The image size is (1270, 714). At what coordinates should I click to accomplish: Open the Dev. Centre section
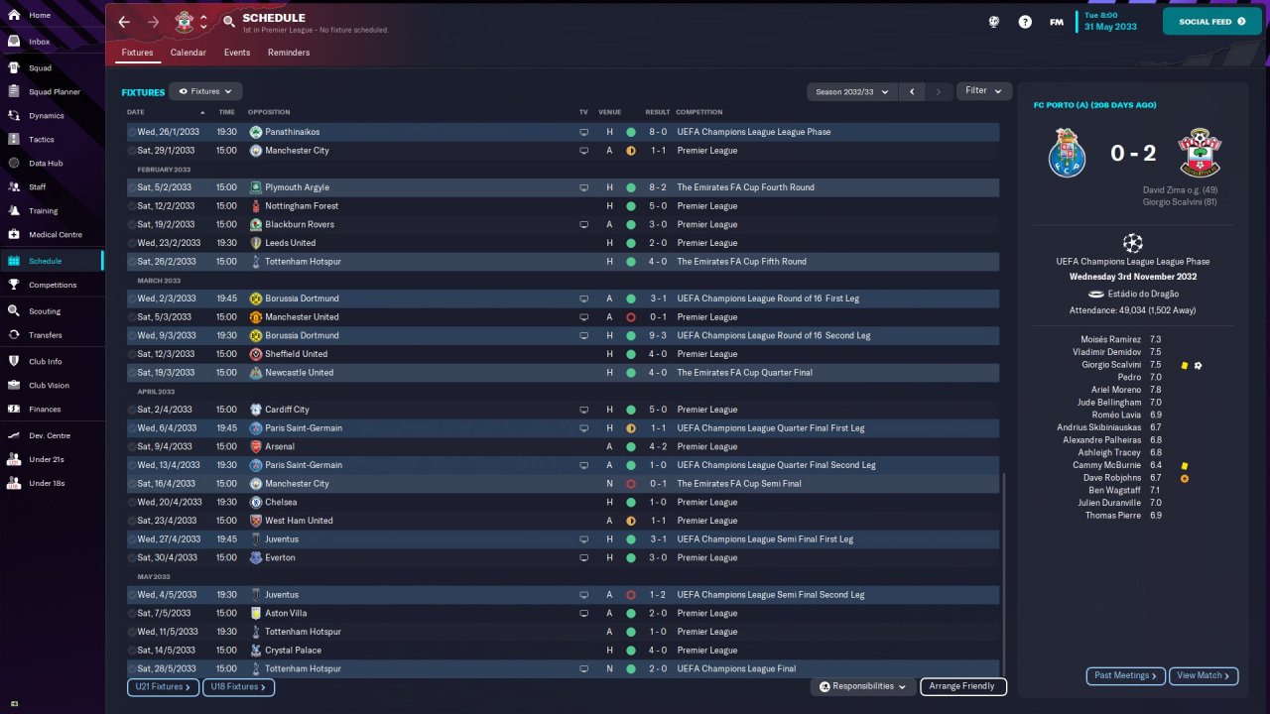[x=52, y=435]
